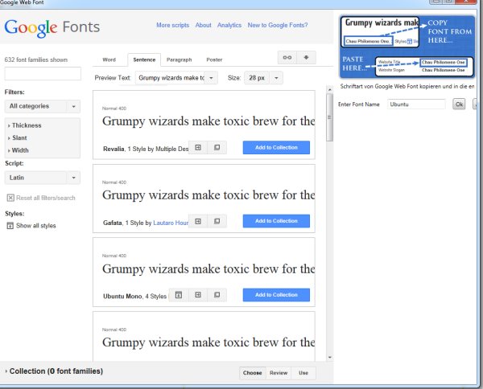Image resolution: width=483 pixels, height=389 pixels.
Task: Expand the Width filter
Action: (x=19, y=150)
